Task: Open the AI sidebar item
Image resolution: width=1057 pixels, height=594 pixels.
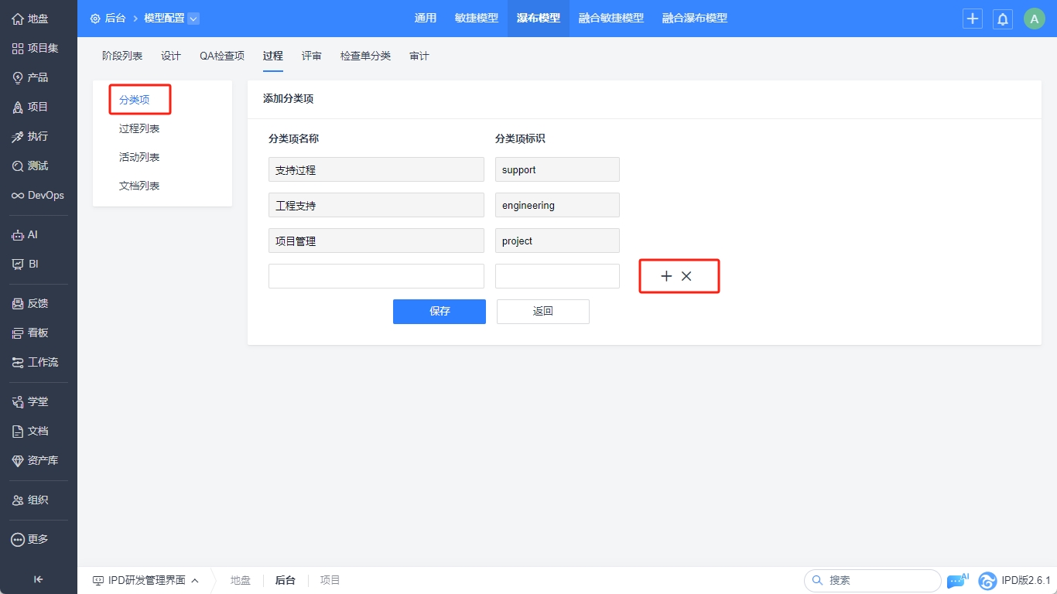Action: (25, 234)
